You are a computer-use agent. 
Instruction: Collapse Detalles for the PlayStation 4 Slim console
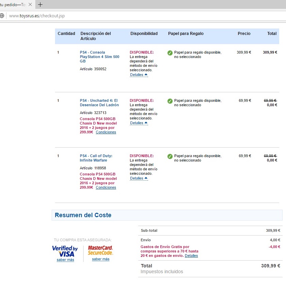pos(139,75)
